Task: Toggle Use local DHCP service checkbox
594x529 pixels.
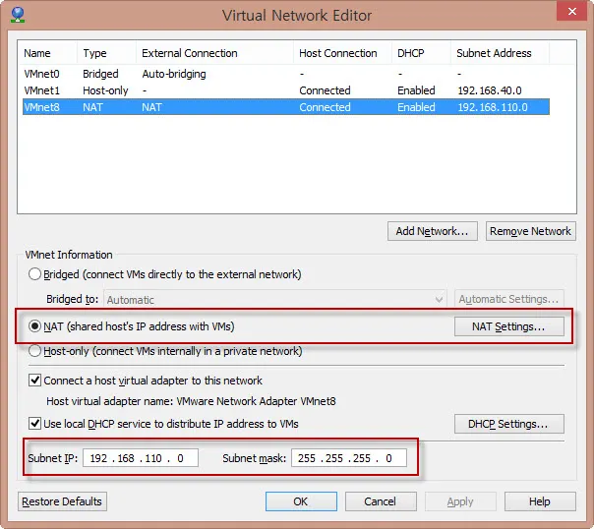Action: point(34,423)
